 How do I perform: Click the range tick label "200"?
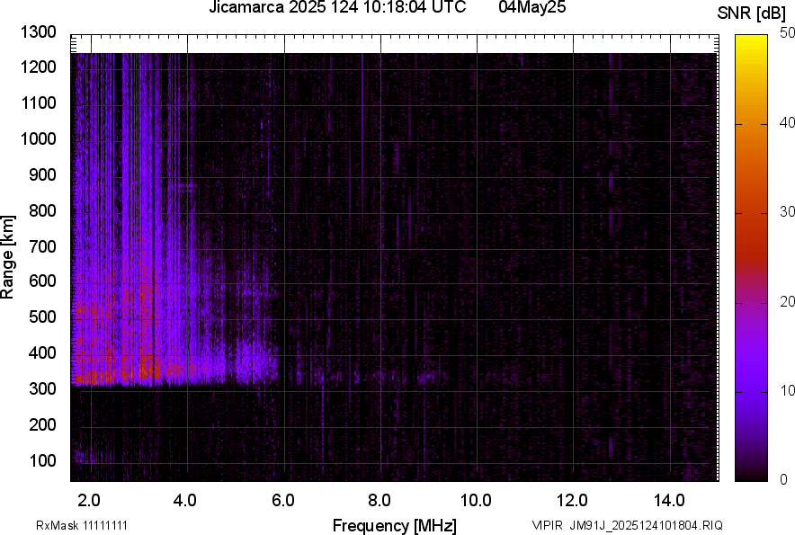pyautogui.click(x=42, y=424)
